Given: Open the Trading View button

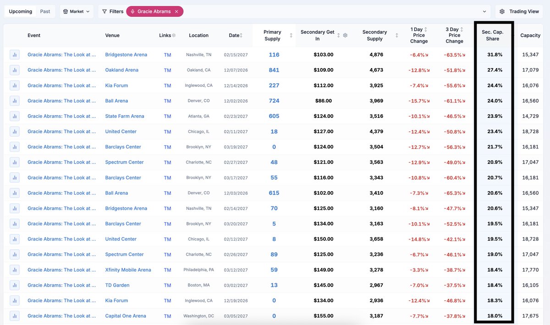Looking at the screenshot, I should click(x=520, y=11).
